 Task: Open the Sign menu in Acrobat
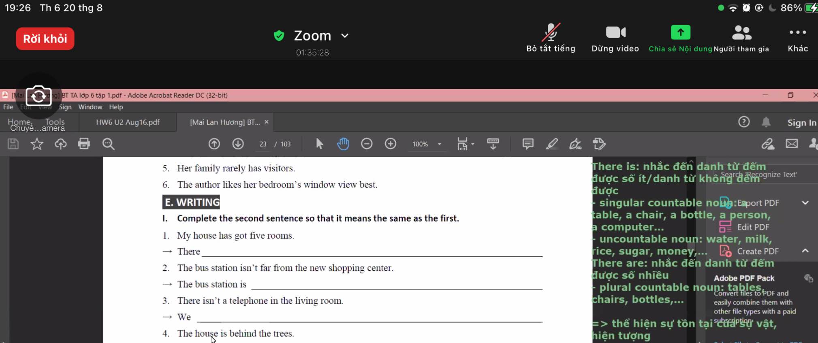click(x=65, y=107)
